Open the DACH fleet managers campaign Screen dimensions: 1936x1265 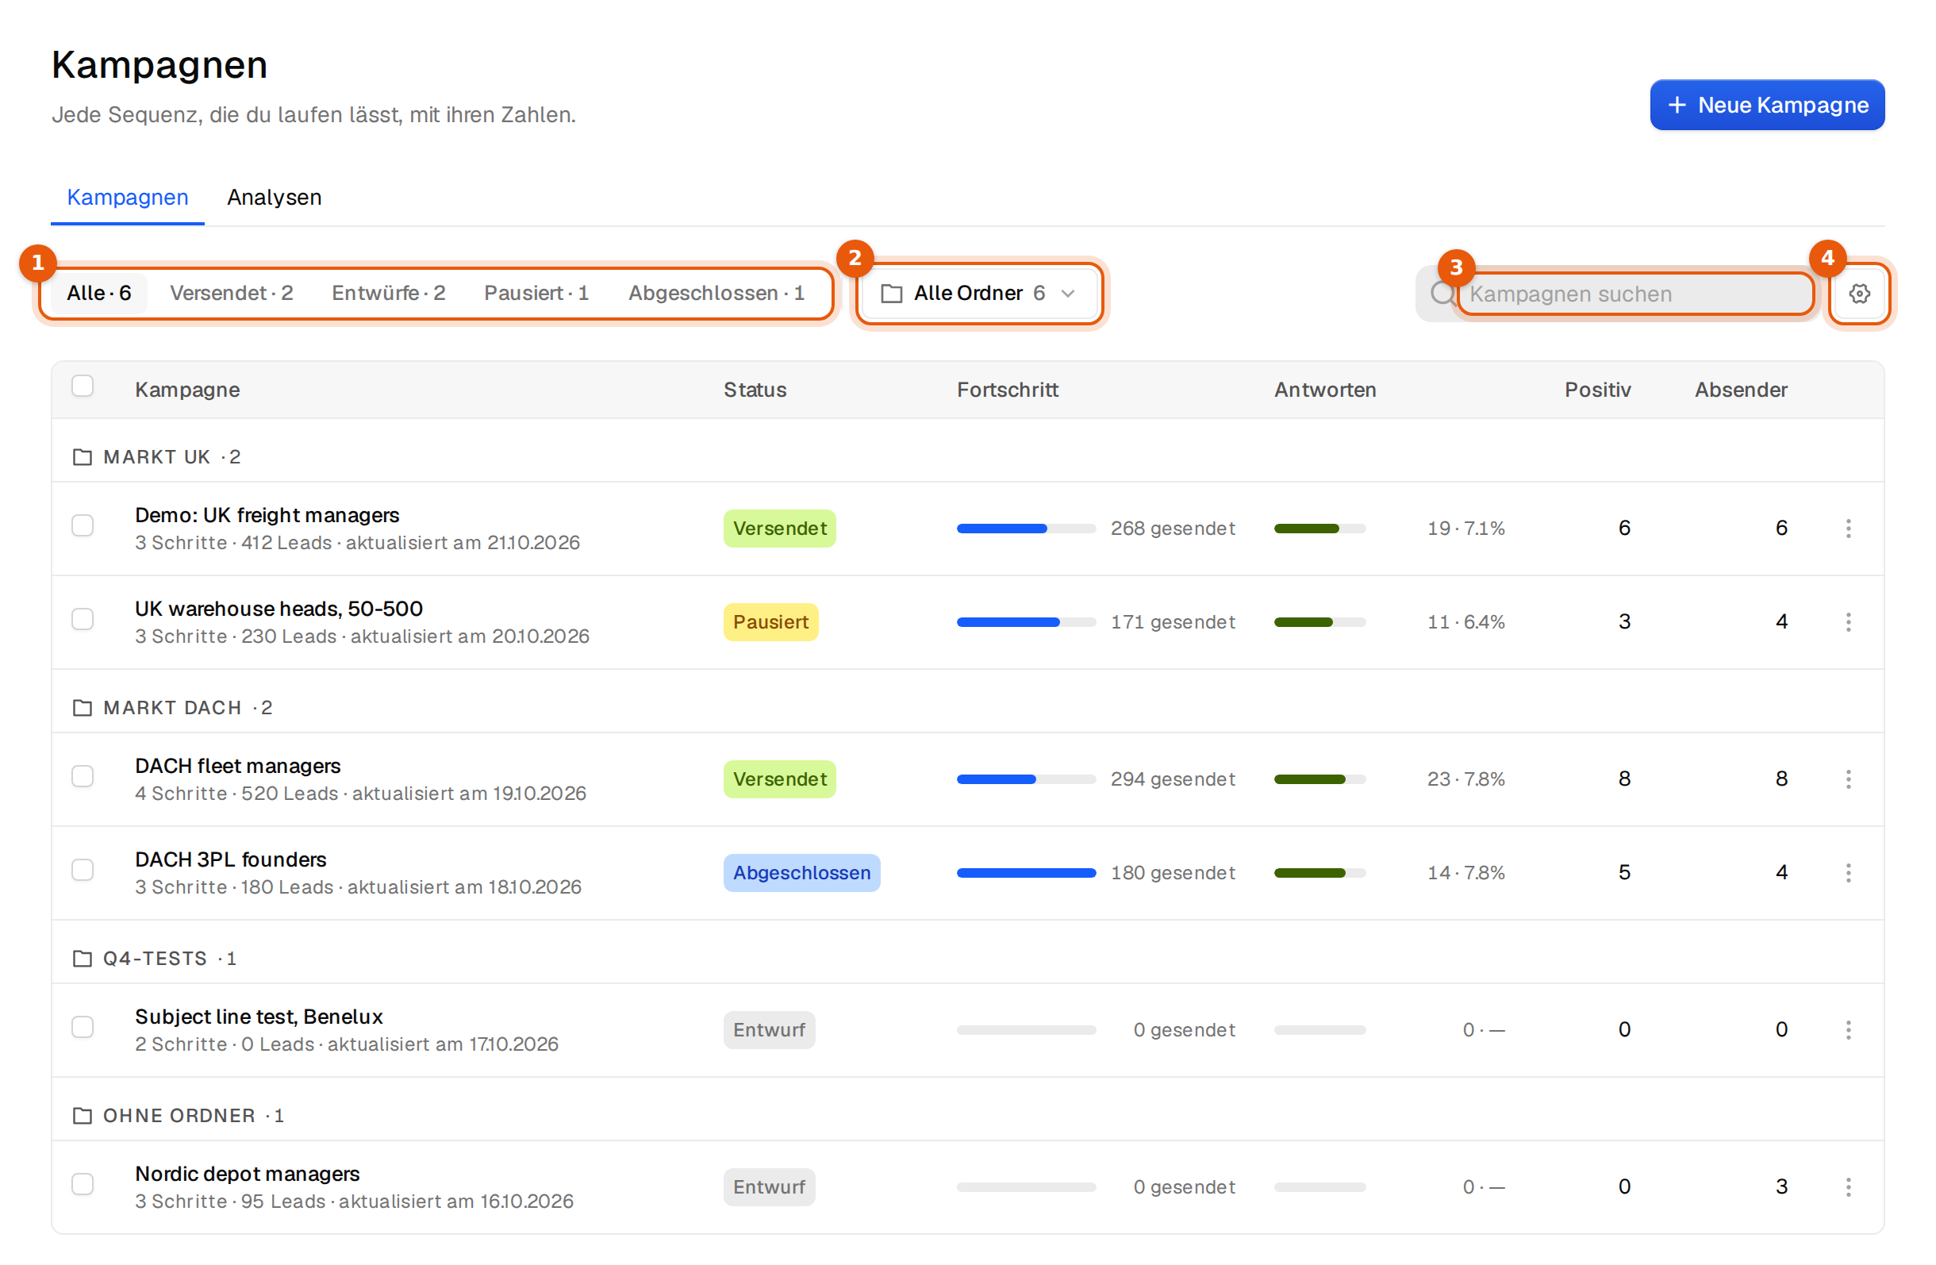pyautogui.click(x=237, y=766)
